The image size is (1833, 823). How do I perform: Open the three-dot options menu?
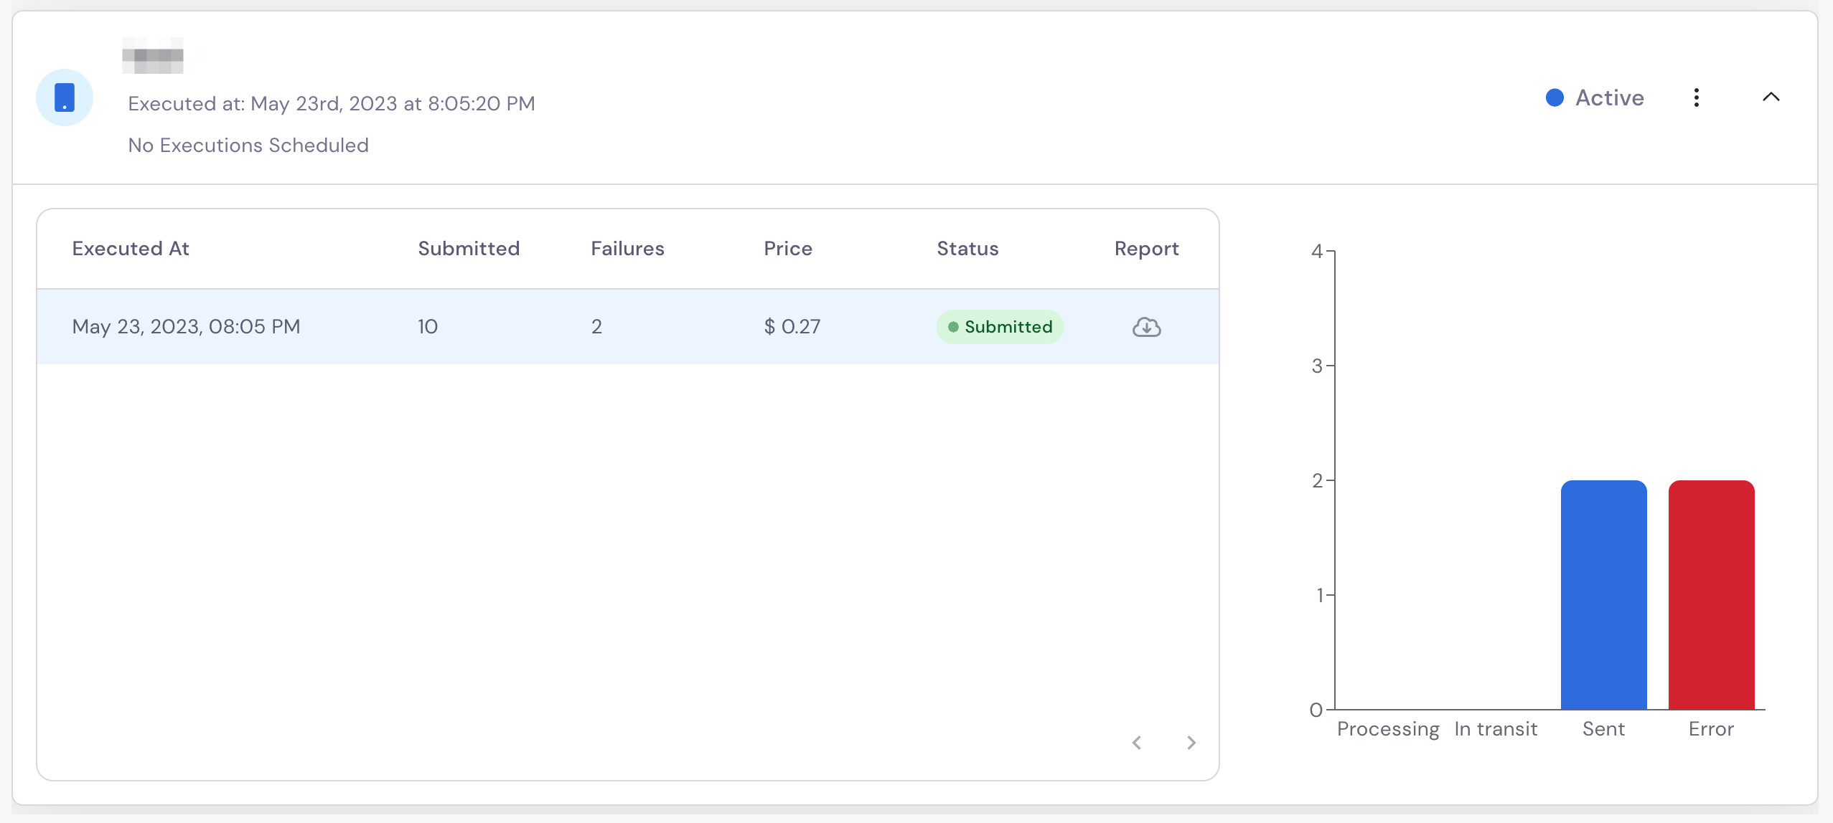(1697, 97)
